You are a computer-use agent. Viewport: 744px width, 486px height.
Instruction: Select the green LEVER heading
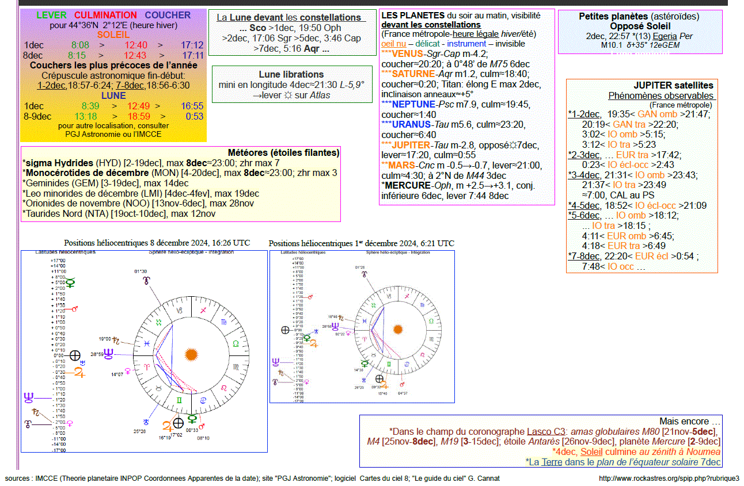(x=51, y=15)
